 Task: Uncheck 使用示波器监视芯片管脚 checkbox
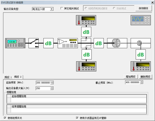[x=77, y=118]
